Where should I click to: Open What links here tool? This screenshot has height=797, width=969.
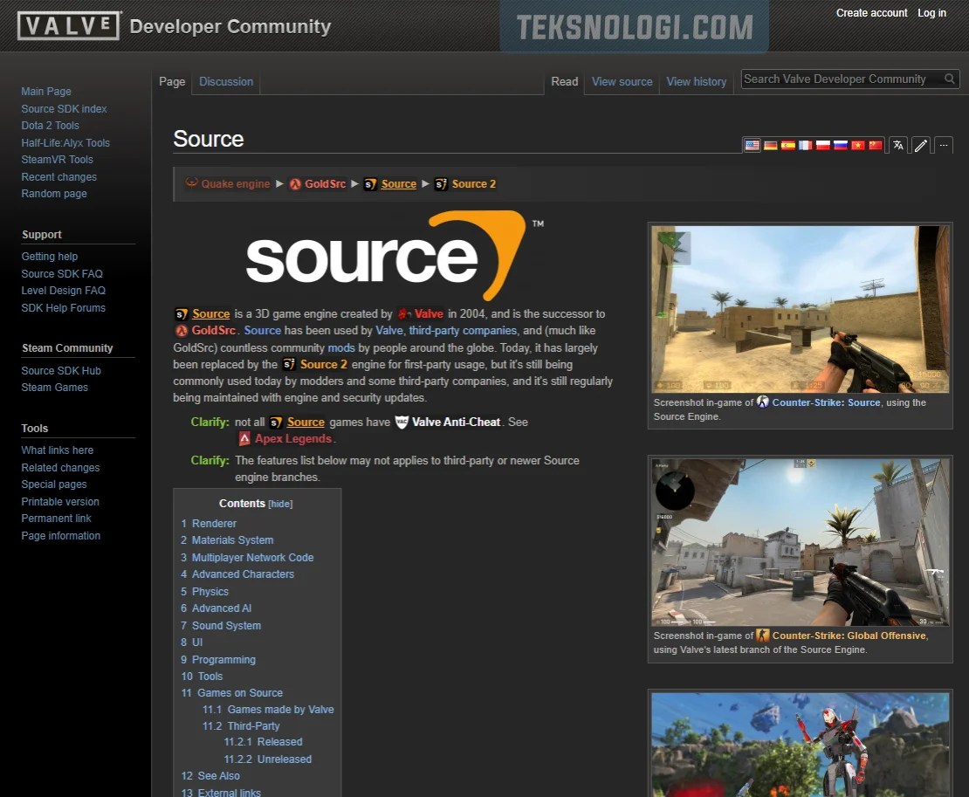click(x=57, y=450)
